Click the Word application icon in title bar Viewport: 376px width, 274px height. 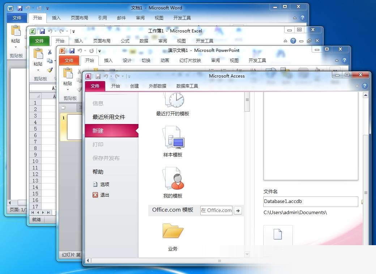tap(10, 9)
